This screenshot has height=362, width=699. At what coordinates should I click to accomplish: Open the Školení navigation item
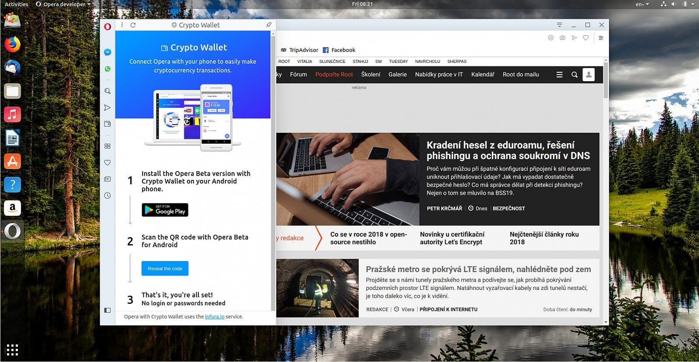pos(370,75)
